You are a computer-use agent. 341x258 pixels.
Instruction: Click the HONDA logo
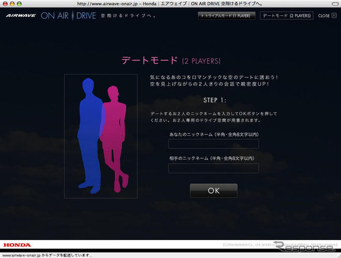17,245
